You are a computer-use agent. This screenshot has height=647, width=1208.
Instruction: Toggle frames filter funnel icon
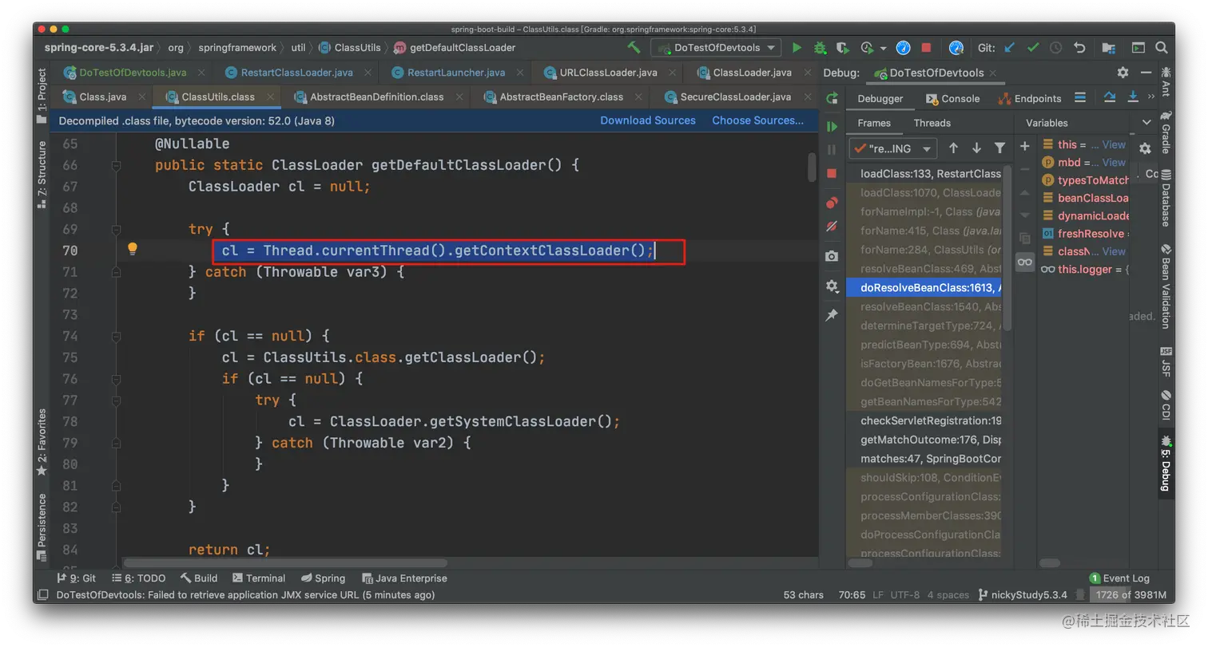coord(999,148)
